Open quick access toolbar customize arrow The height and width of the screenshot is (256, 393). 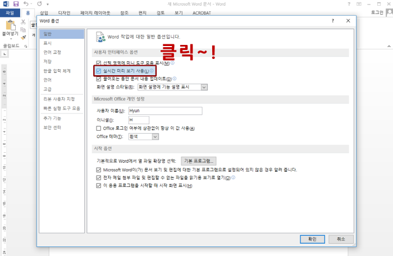[48, 4]
